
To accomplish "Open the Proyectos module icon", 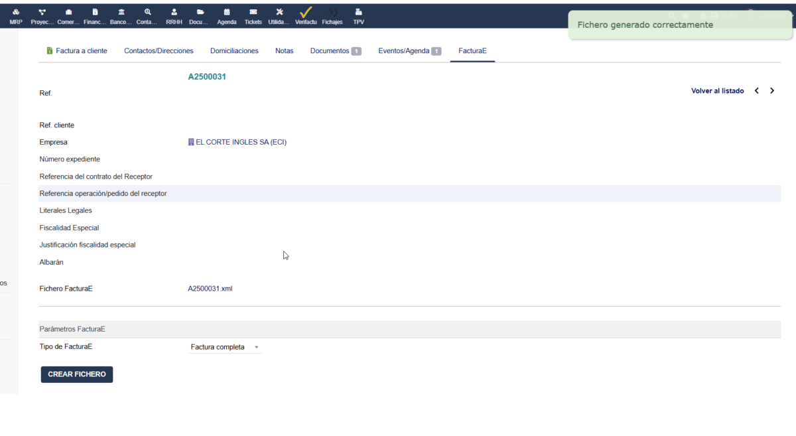I will tap(42, 16).
